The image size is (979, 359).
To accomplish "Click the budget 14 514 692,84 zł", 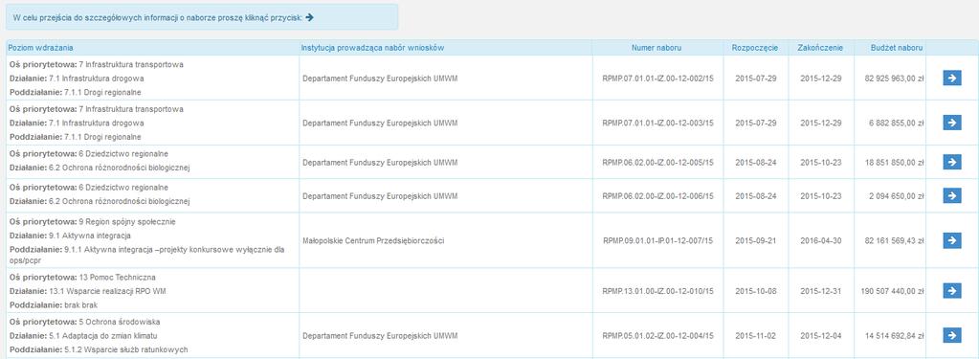I will (x=894, y=336).
